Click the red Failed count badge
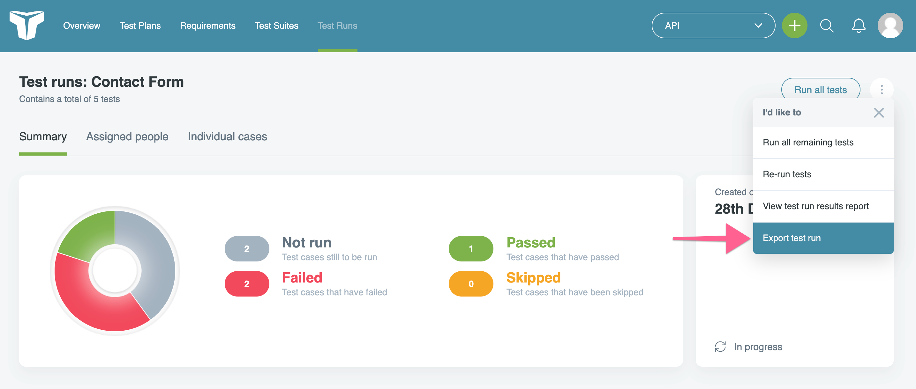The image size is (916, 389). [x=247, y=284]
